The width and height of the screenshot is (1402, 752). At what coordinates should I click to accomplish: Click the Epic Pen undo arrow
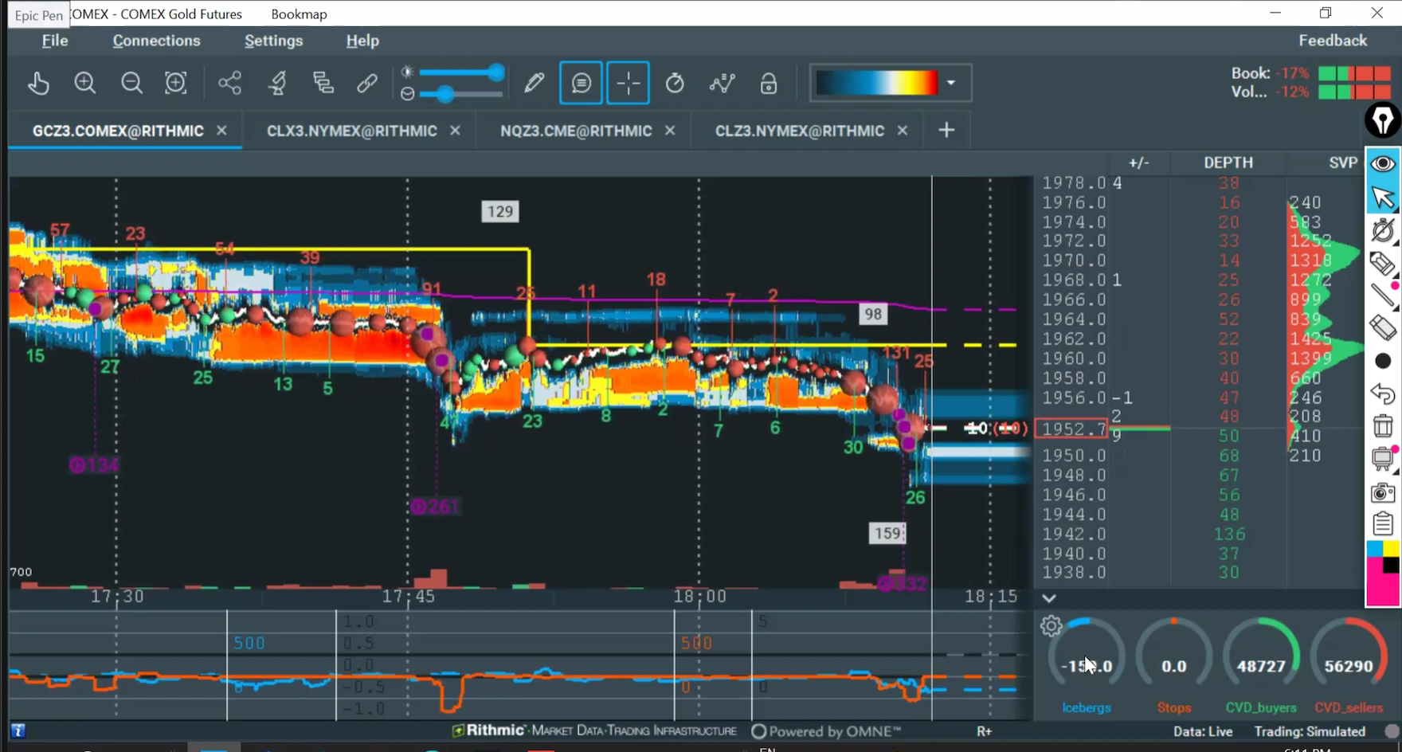pos(1383,394)
